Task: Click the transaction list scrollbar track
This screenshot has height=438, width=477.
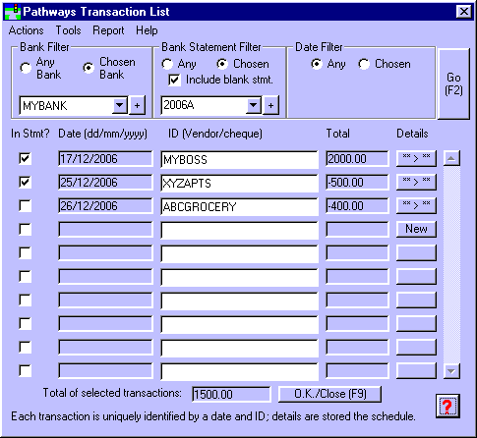Action: click(451, 264)
